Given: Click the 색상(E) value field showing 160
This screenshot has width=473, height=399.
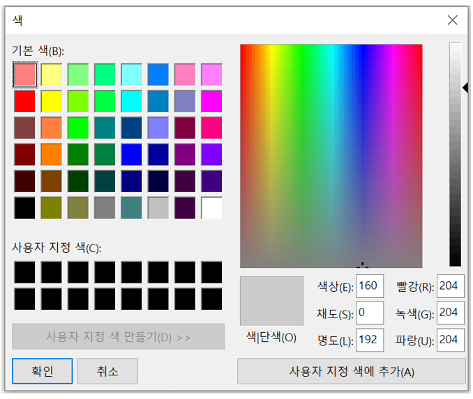Looking at the screenshot, I should click(370, 285).
